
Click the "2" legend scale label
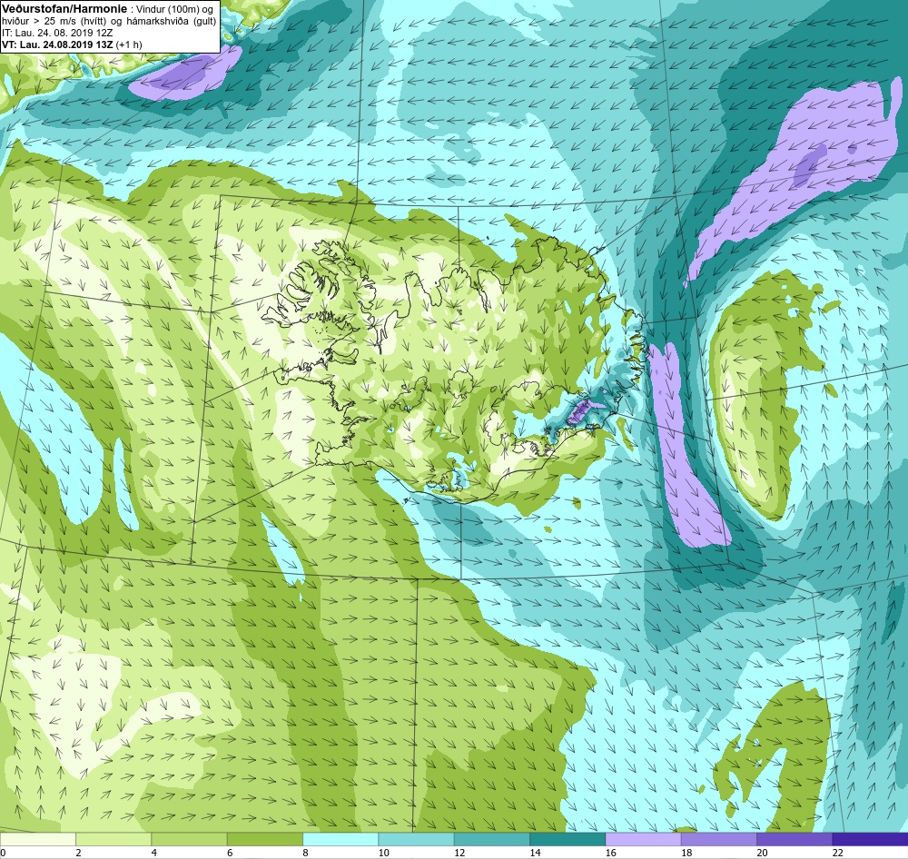pyautogui.click(x=78, y=853)
